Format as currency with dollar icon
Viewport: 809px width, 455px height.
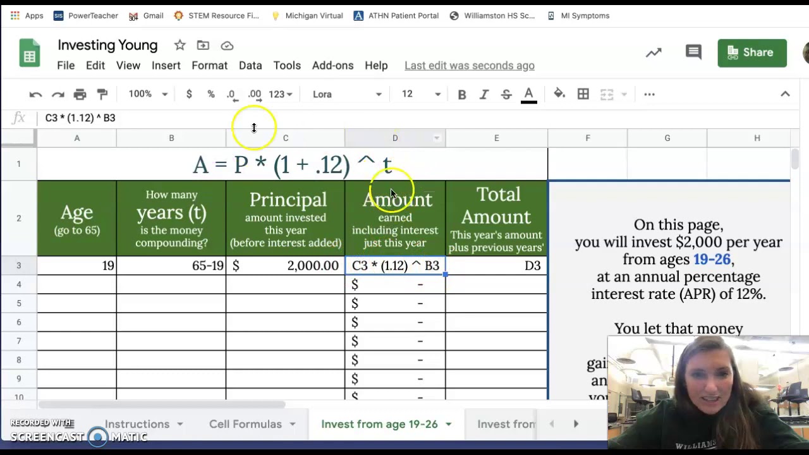click(x=189, y=94)
